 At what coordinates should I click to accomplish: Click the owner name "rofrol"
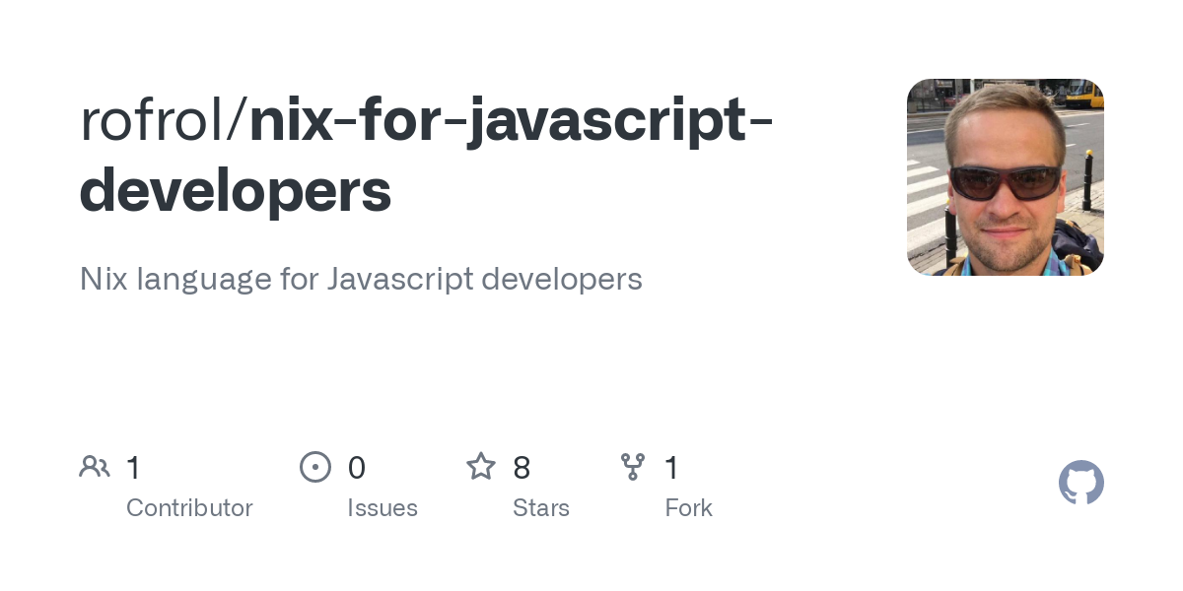(x=152, y=121)
